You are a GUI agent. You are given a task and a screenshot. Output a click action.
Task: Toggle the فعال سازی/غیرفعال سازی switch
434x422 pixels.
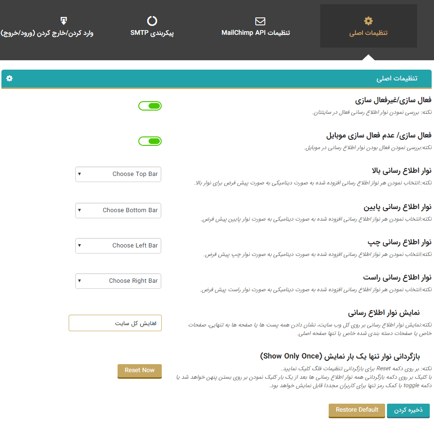pos(150,106)
